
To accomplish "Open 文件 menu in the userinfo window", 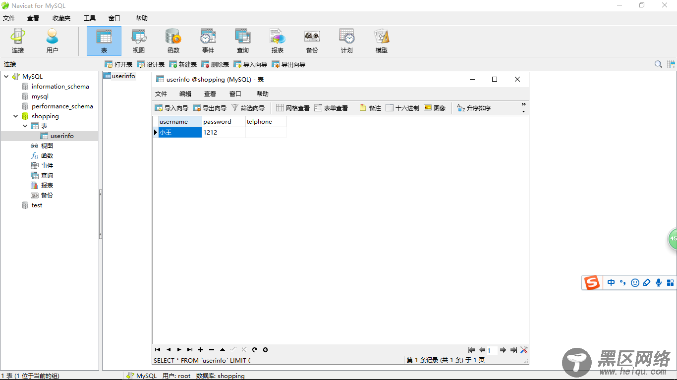I will pyautogui.click(x=161, y=94).
